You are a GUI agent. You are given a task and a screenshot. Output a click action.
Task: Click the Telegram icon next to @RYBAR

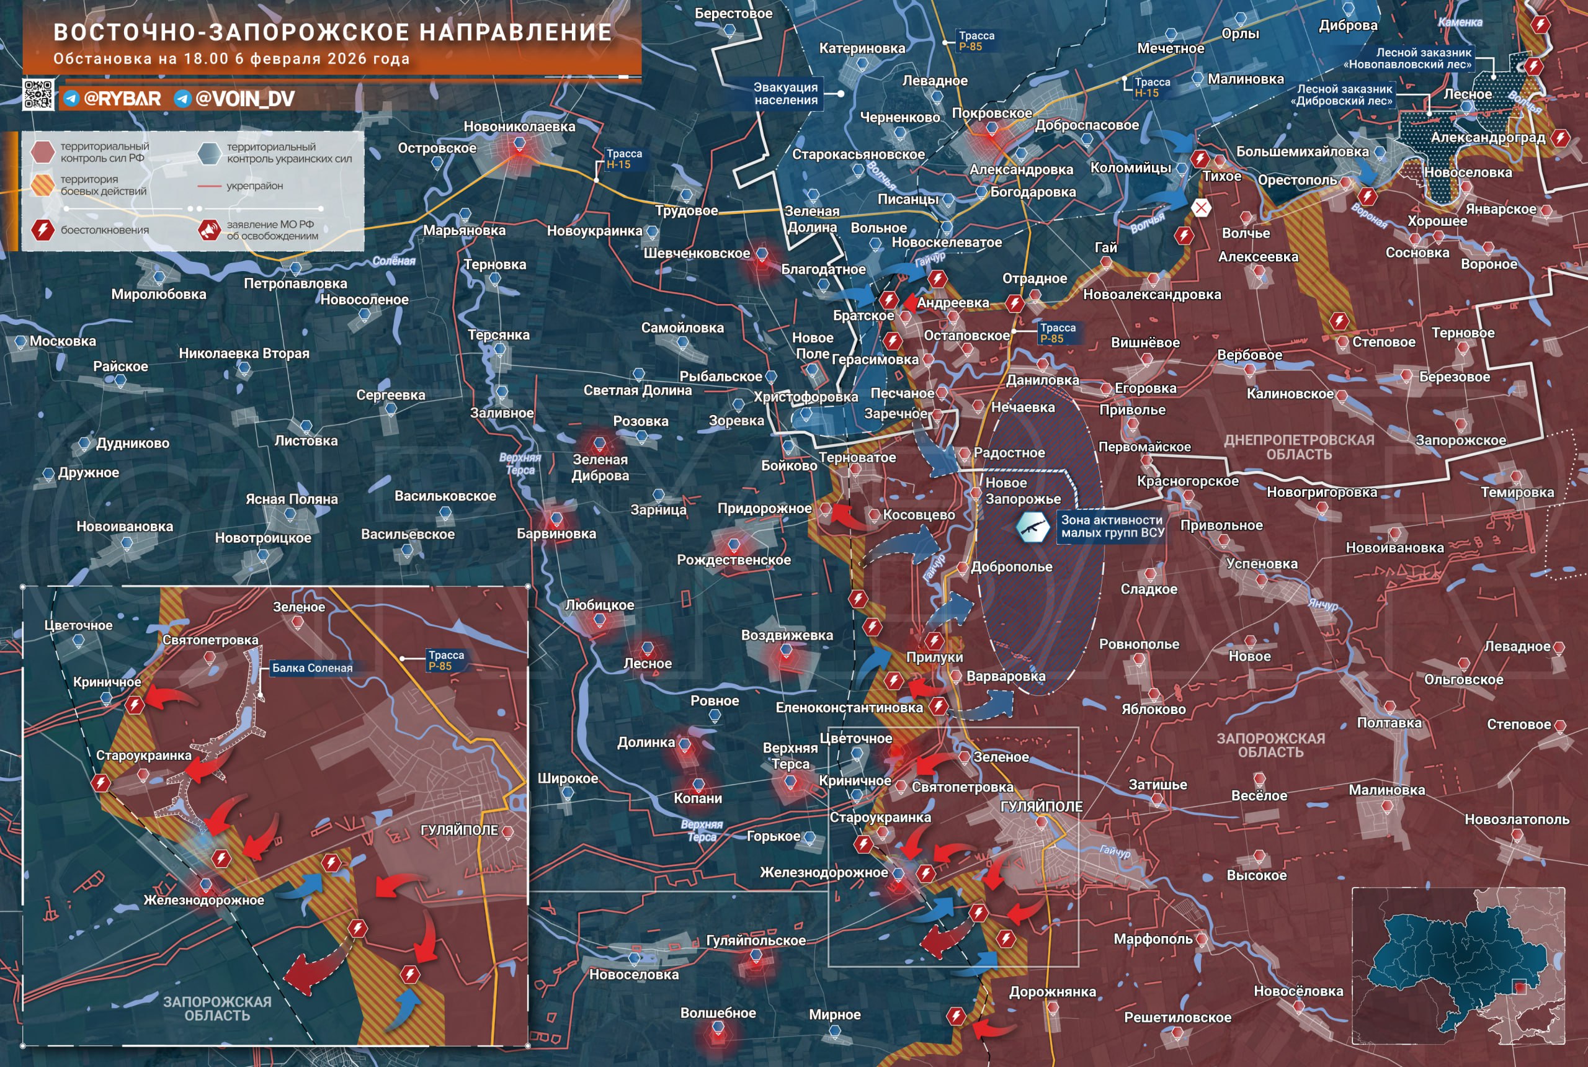tap(71, 99)
